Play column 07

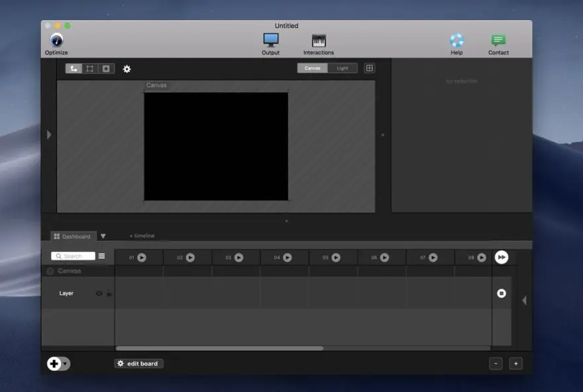(433, 258)
